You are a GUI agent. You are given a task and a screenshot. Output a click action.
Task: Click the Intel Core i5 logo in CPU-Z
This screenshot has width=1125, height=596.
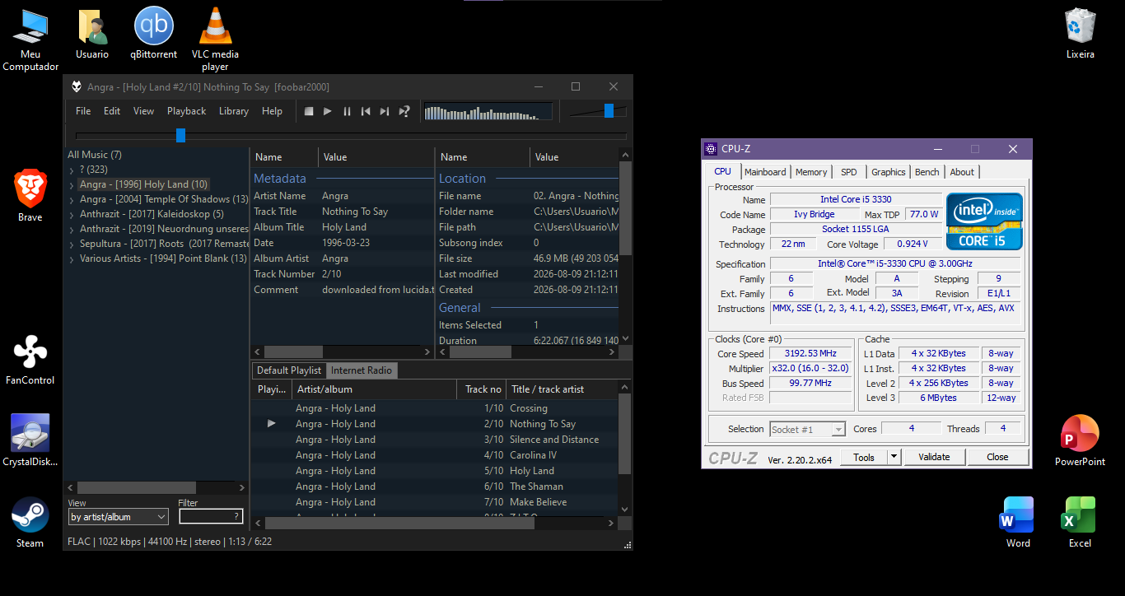(x=984, y=221)
